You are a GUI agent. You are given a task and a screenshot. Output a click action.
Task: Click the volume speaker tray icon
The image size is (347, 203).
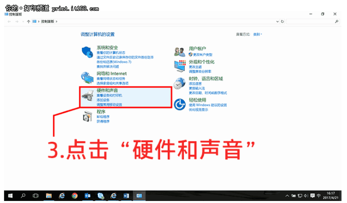pyautogui.click(x=306, y=196)
